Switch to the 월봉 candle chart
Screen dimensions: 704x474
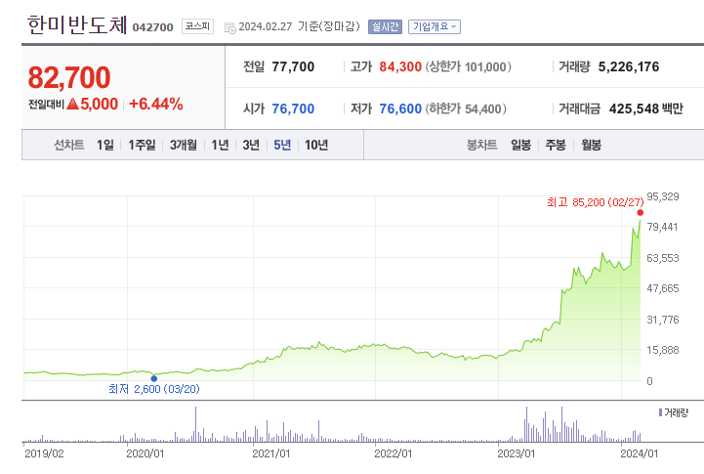(x=591, y=145)
